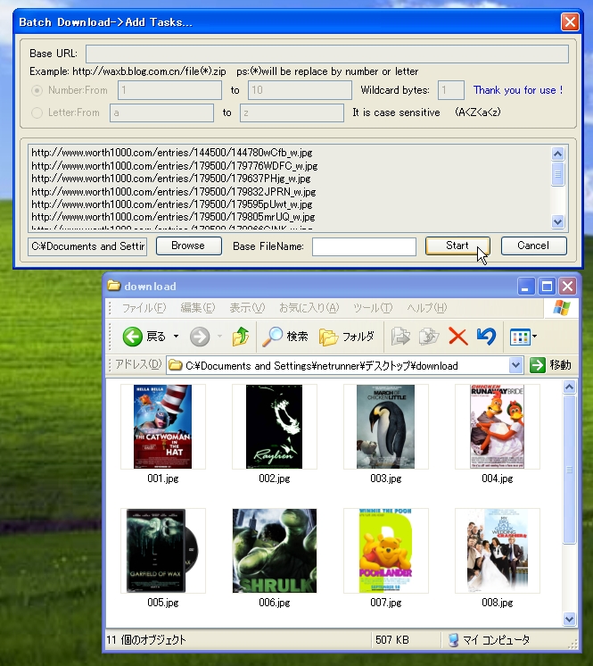Select the Number:From radio button
The width and height of the screenshot is (593, 666).
(37, 90)
